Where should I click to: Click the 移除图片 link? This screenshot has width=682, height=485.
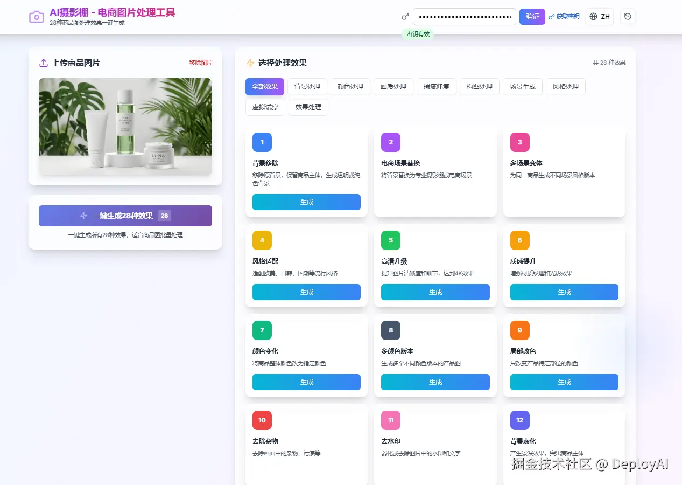[x=201, y=63]
